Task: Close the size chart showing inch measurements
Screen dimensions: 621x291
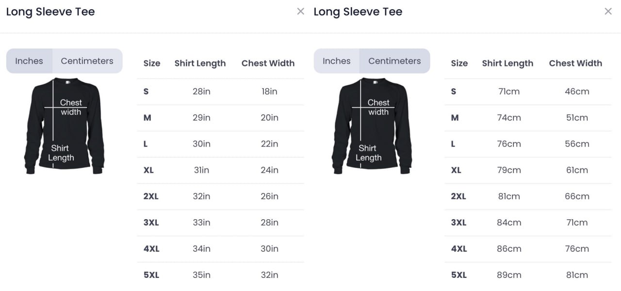Action: 301,12
